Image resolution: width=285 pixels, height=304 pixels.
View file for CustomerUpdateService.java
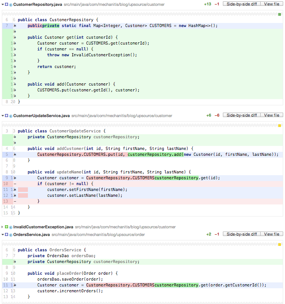(x=271, y=115)
